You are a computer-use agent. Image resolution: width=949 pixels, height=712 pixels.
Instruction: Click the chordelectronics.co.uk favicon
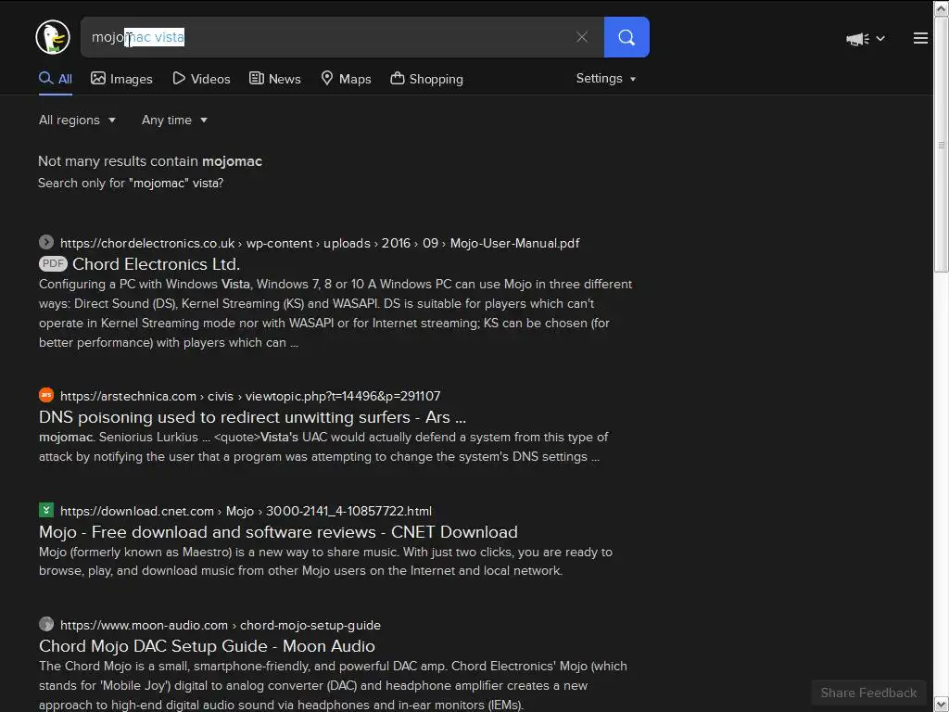[46, 242]
